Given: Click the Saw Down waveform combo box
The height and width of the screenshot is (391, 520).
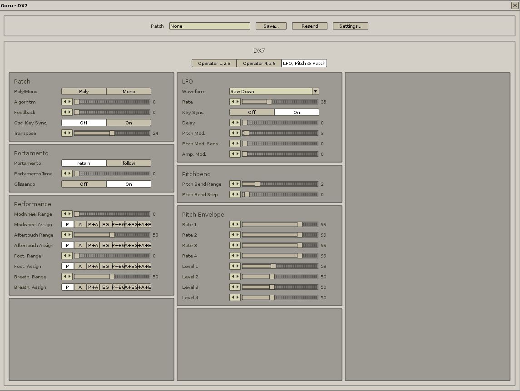Looking at the screenshot, I should tap(274, 91).
